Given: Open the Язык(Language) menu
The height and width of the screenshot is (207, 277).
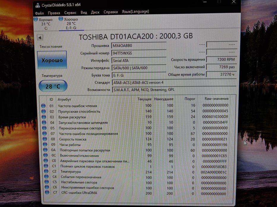Looking at the screenshot, I should 135,12.
